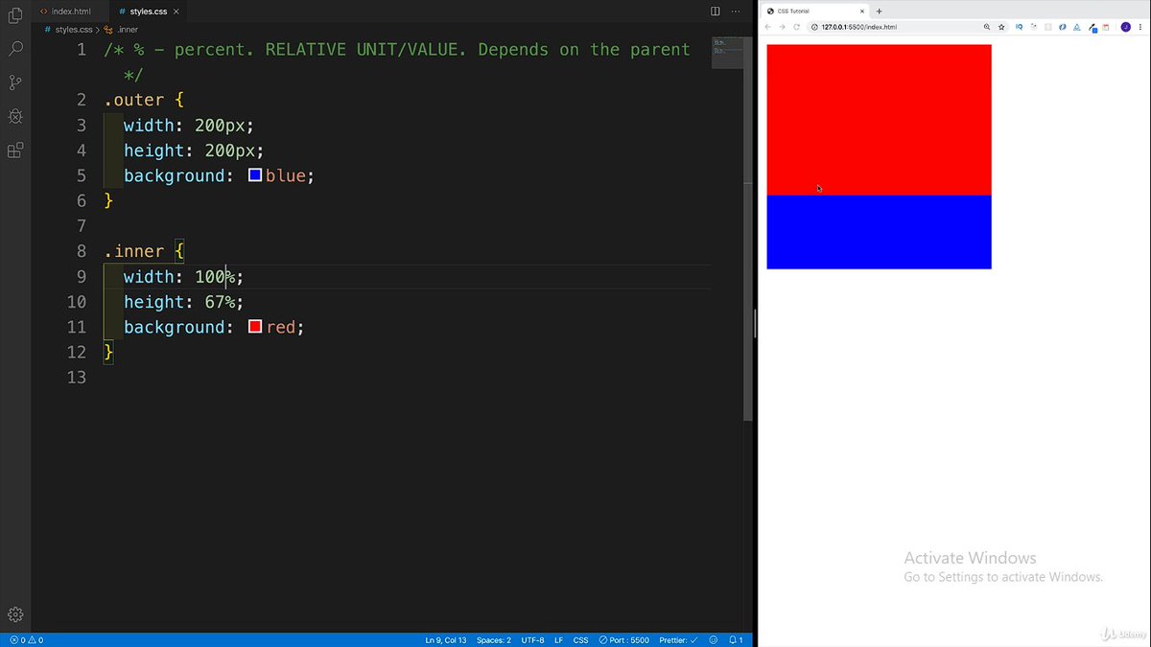Click the Live Server Port 5500 indicator
1151x647 pixels.
click(622, 639)
